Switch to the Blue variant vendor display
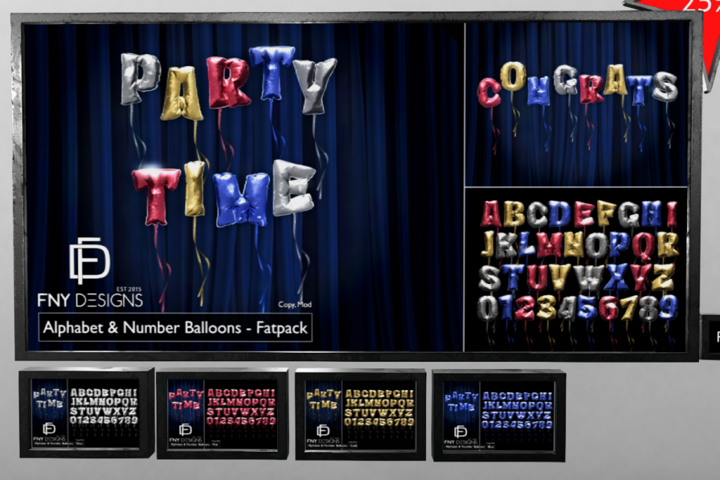The image size is (720, 480). pyautogui.click(x=497, y=413)
